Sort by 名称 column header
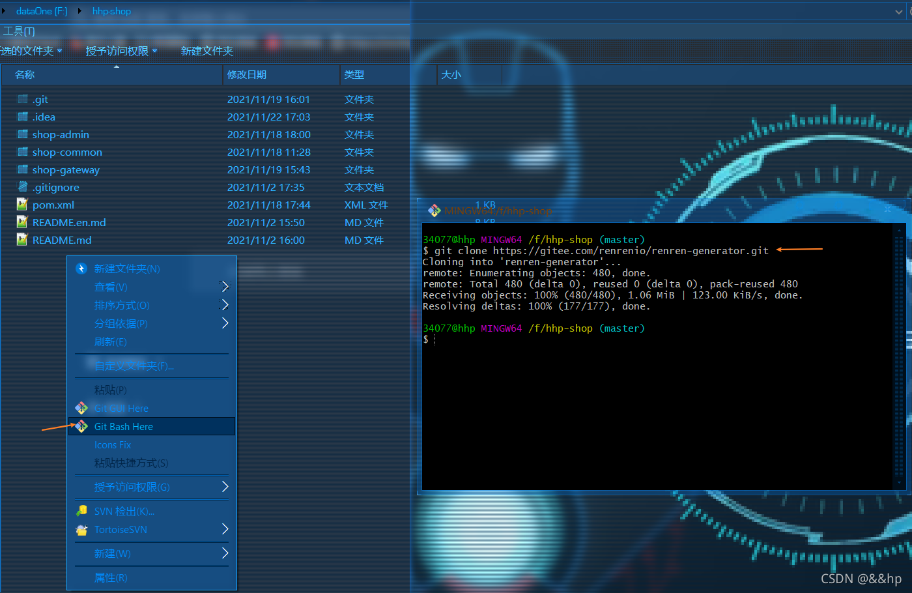Screen dimensions: 912x593 (112, 74)
